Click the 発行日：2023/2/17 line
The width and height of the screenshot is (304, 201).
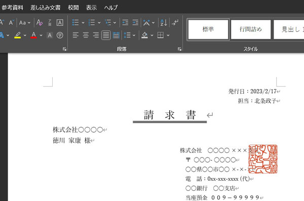(x=252, y=91)
